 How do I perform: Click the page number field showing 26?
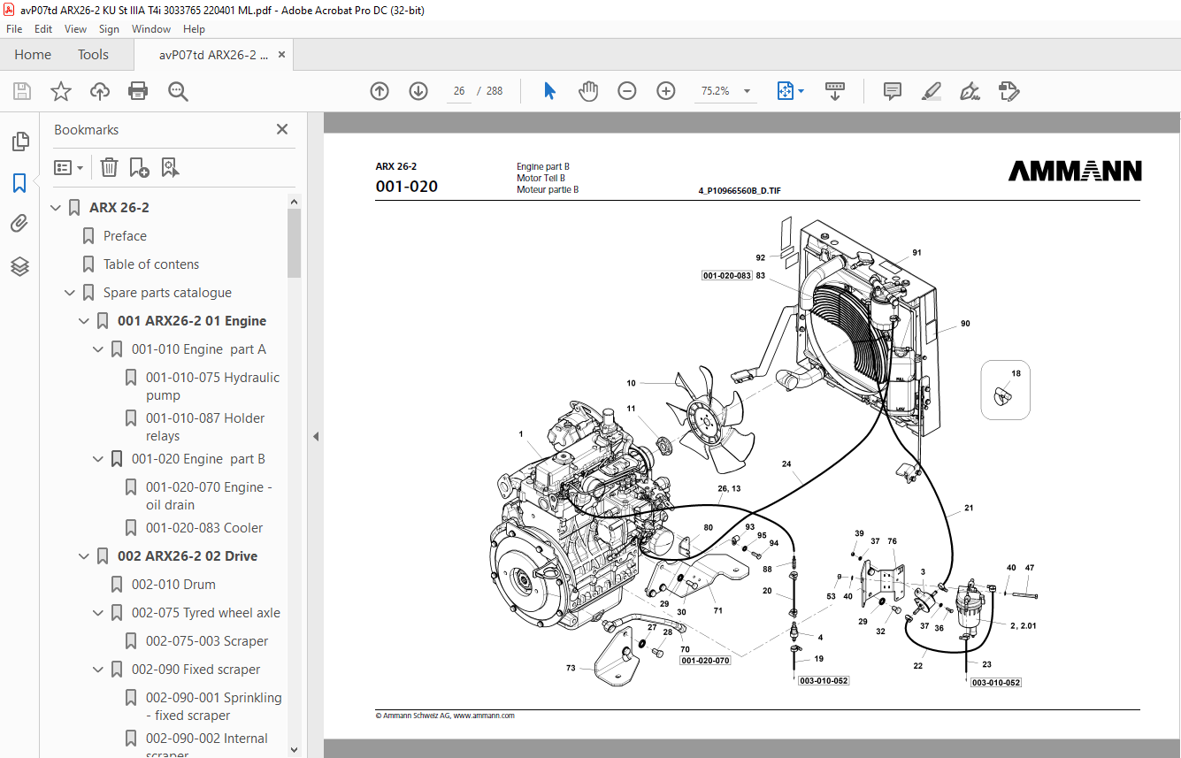(x=459, y=91)
